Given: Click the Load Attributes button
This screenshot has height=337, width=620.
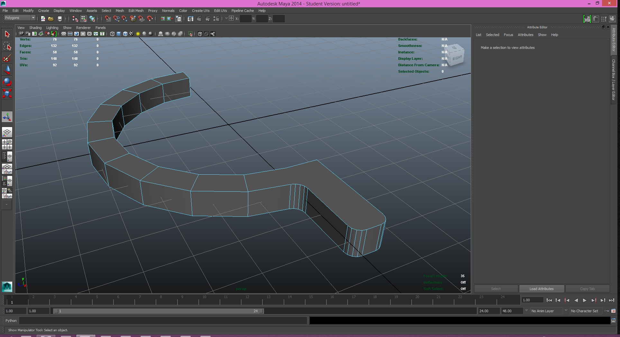Looking at the screenshot, I should click(542, 289).
